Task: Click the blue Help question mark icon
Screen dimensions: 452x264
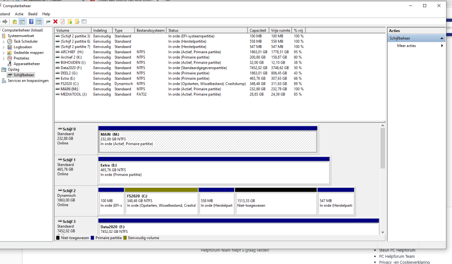Action: point(31,21)
